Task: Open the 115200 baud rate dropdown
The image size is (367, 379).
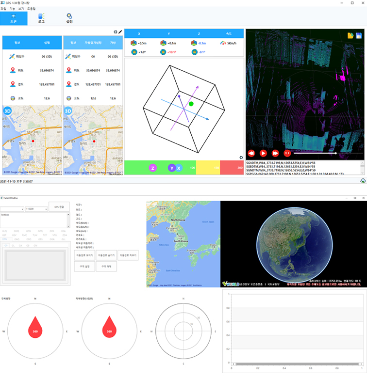Action: coord(35,209)
